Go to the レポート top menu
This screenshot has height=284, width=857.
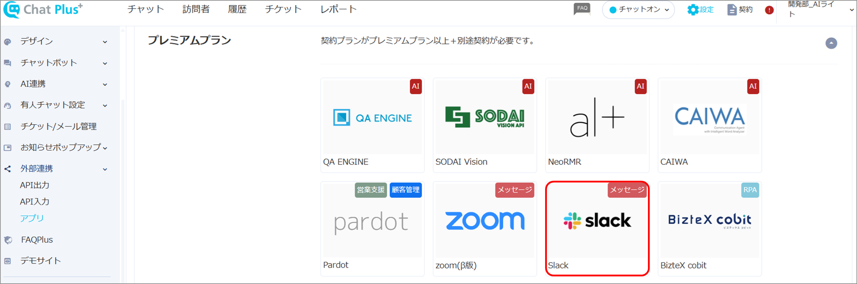(338, 9)
